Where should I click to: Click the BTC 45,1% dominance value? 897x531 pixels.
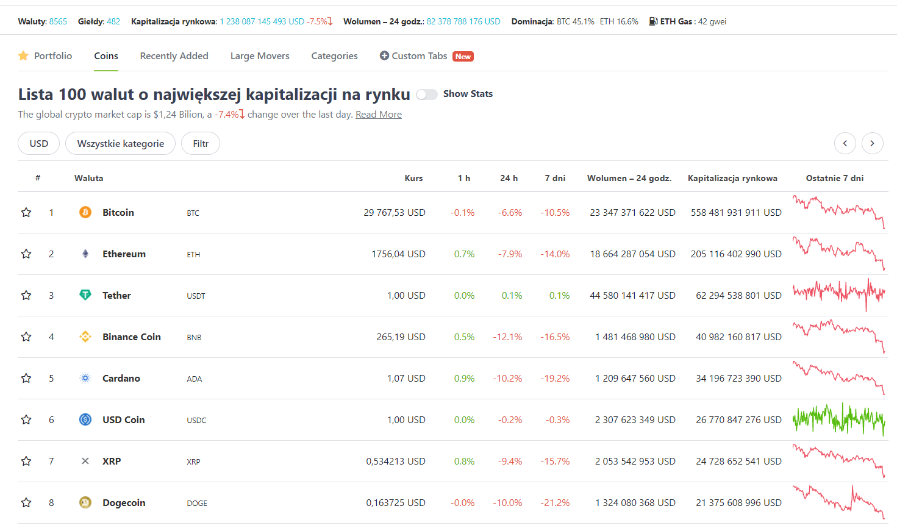click(x=576, y=21)
